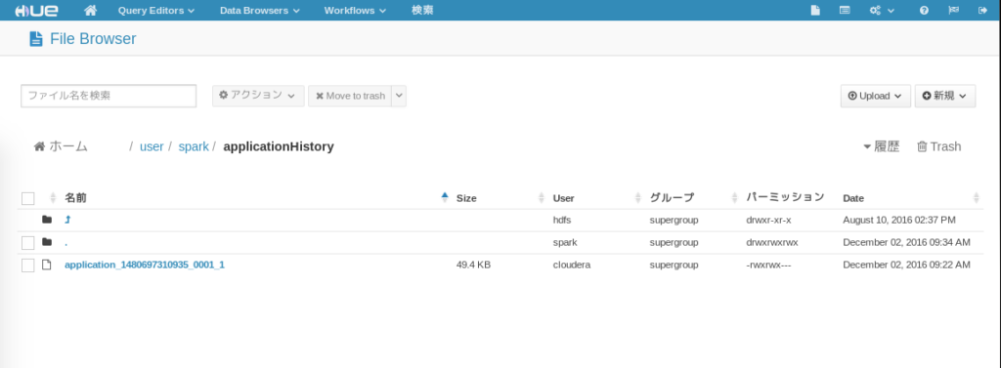
Task: Select checkbox for the '.' folder row
Action: pyautogui.click(x=27, y=242)
